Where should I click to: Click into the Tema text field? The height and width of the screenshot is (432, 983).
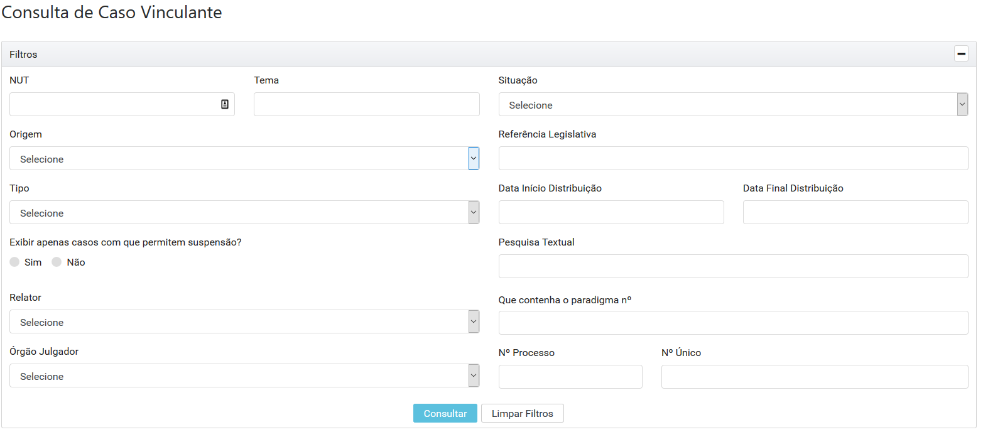pos(366,105)
